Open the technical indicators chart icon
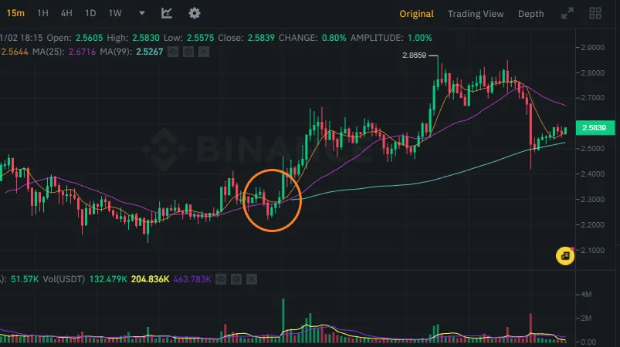 click(167, 13)
